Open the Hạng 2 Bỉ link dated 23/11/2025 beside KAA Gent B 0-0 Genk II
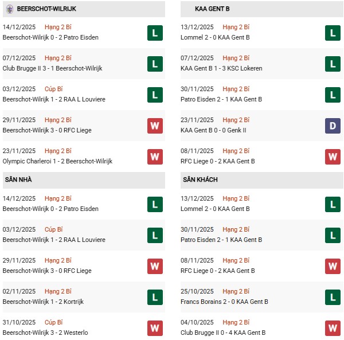The height and width of the screenshot is (340, 344). click(236, 120)
